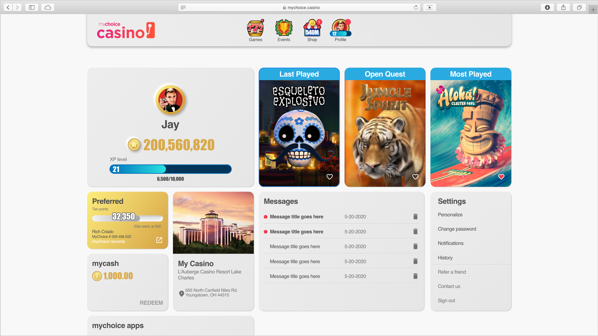This screenshot has height=336, width=598.
Task: Click the location pin by casino address
Action: click(182, 293)
